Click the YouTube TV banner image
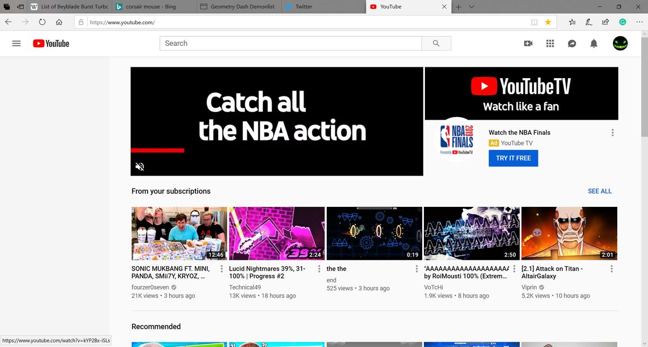The image size is (648, 347). [x=522, y=93]
